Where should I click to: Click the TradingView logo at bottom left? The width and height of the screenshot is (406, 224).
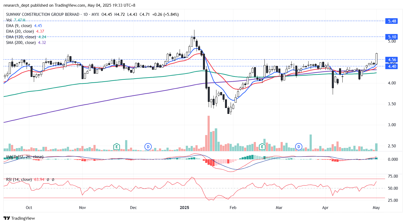(19, 218)
